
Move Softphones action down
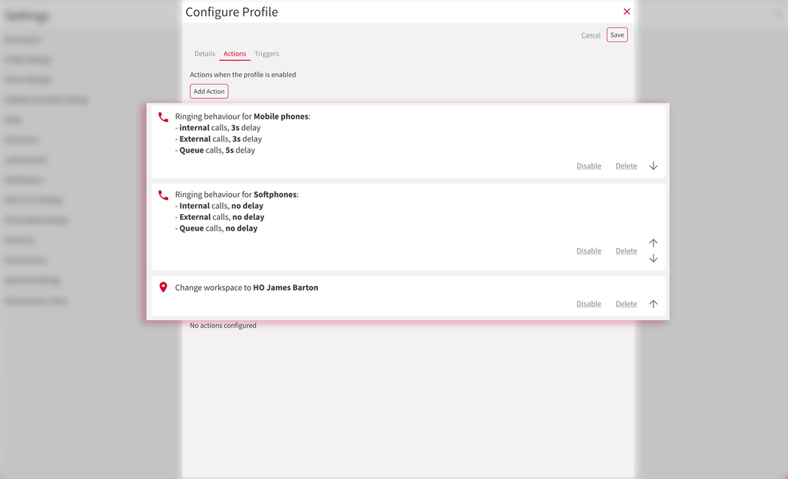(653, 258)
